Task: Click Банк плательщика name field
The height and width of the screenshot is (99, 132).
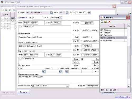Action: (45, 38)
